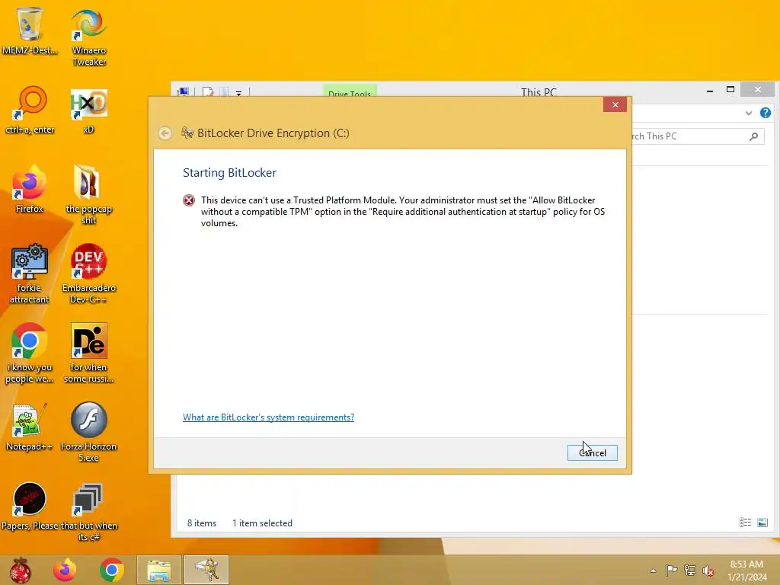The image size is (780, 585).
Task: Show hidden tray icons arrow
Action: tap(653, 571)
